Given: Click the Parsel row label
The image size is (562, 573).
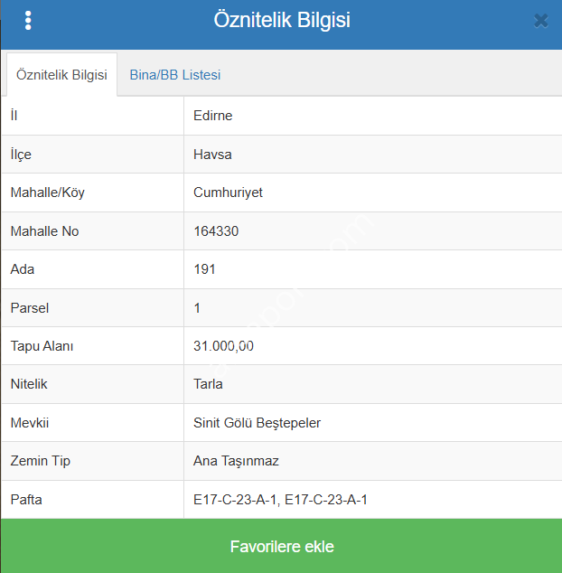Looking at the screenshot, I should coord(29,308).
